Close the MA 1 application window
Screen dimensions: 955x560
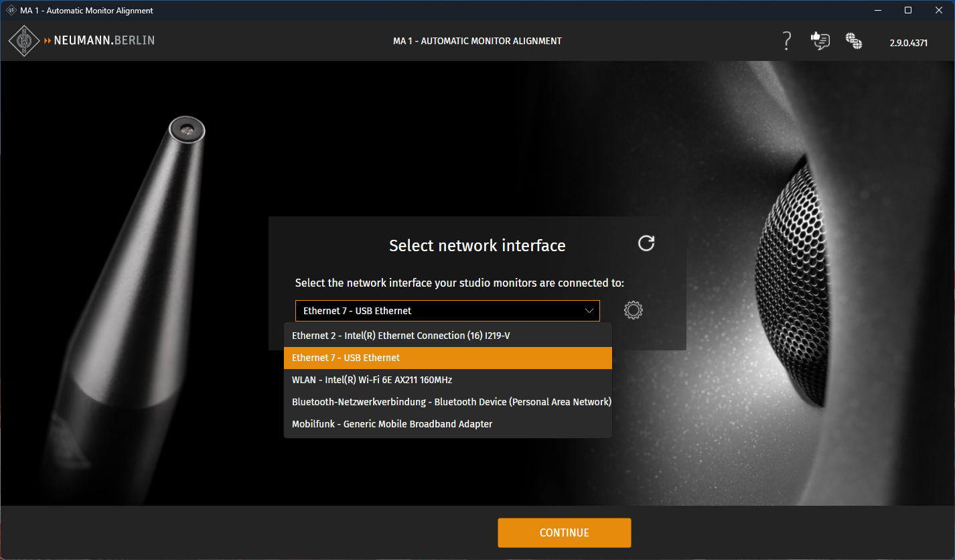938,10
